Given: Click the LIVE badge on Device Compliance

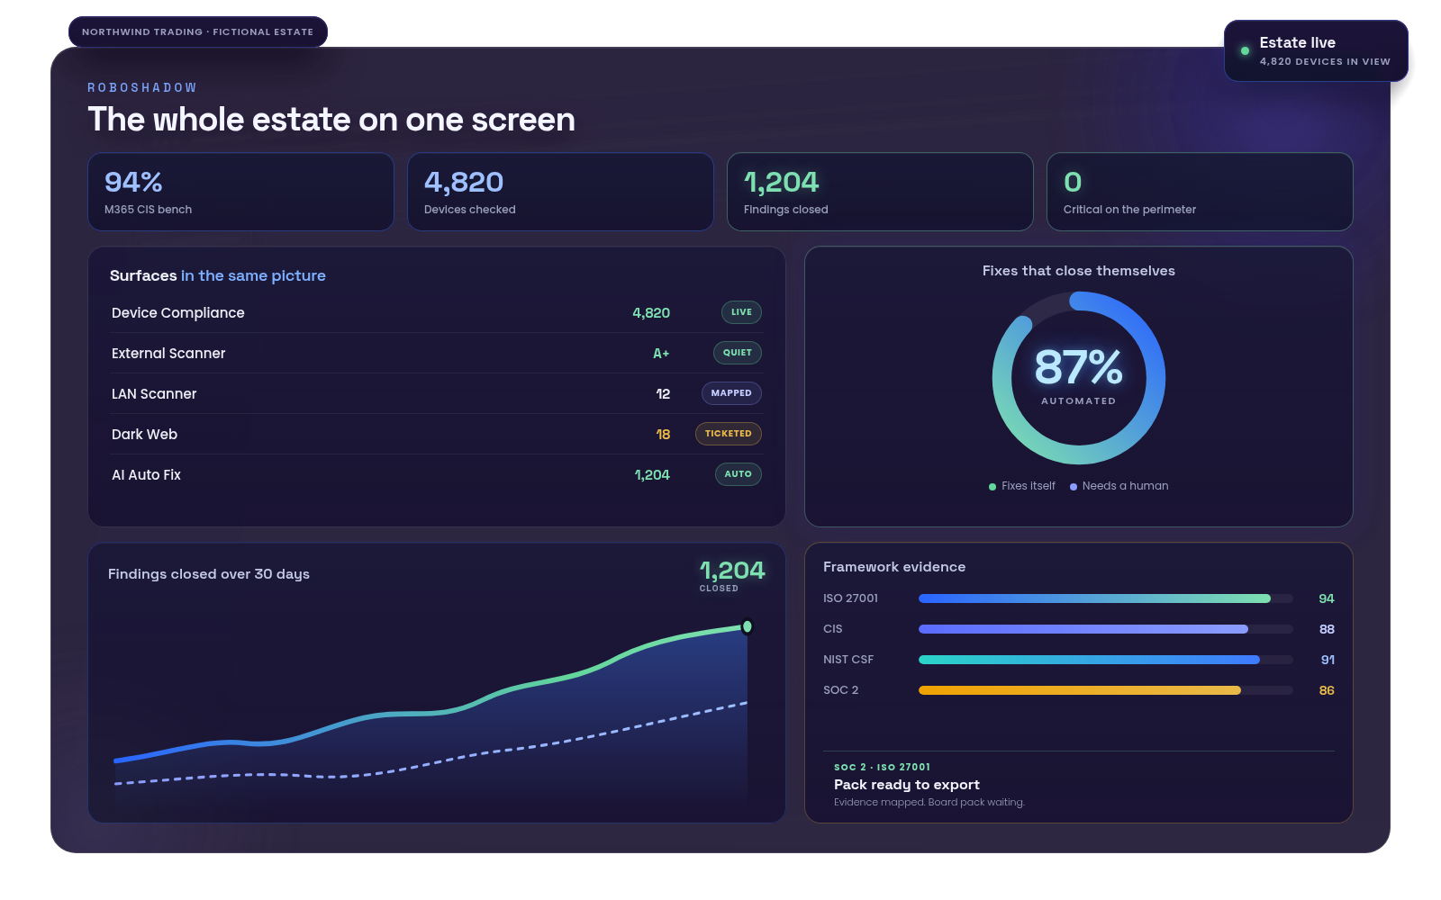Looking at the screenshot, I should (741, 312).
